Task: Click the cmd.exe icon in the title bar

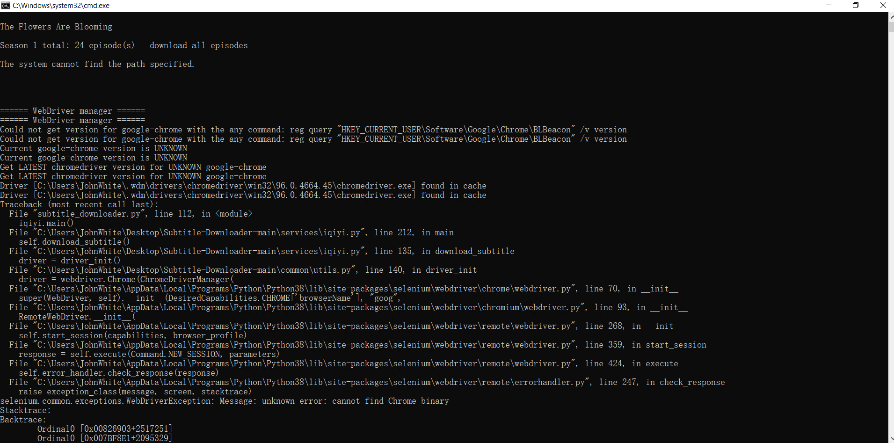Action: [x=6, y=5]
